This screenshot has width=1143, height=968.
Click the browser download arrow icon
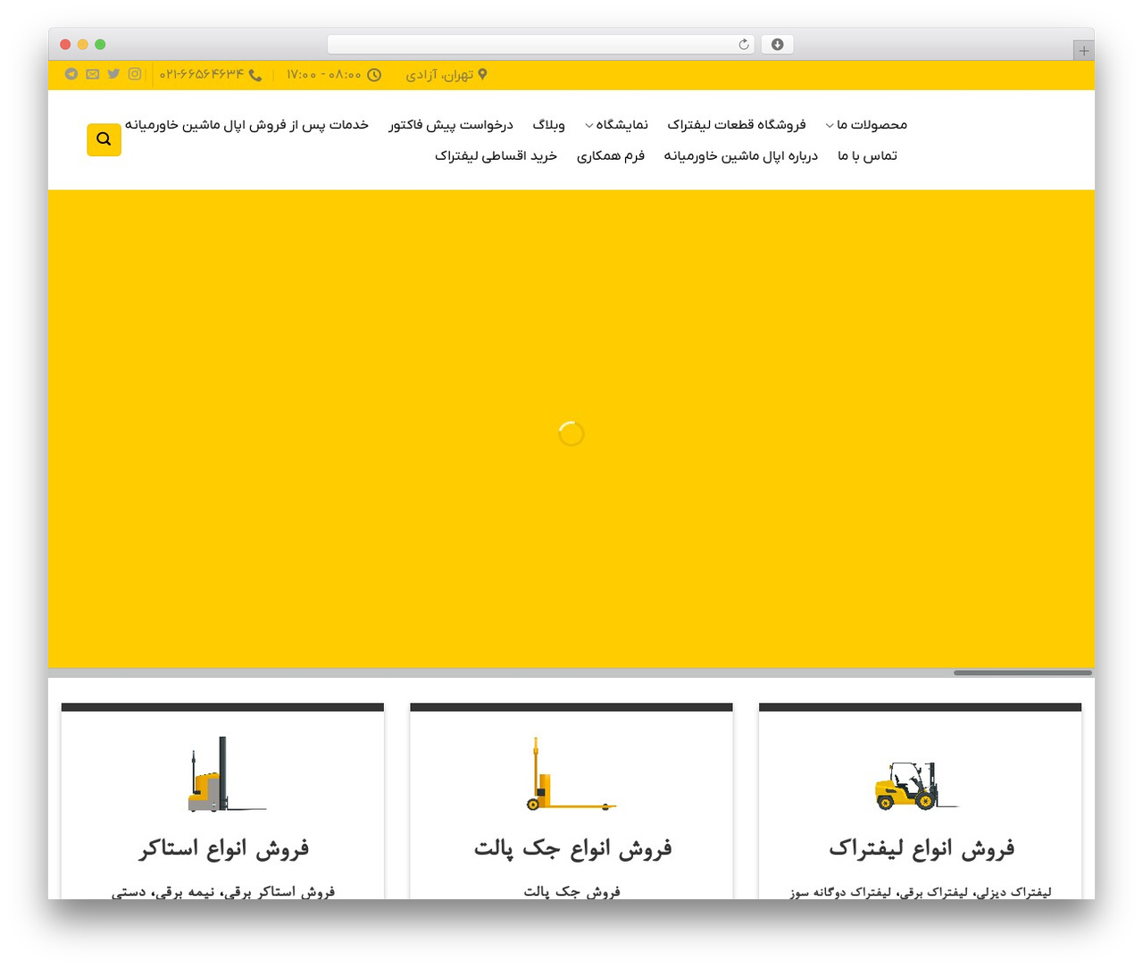[x=777, y=45]
